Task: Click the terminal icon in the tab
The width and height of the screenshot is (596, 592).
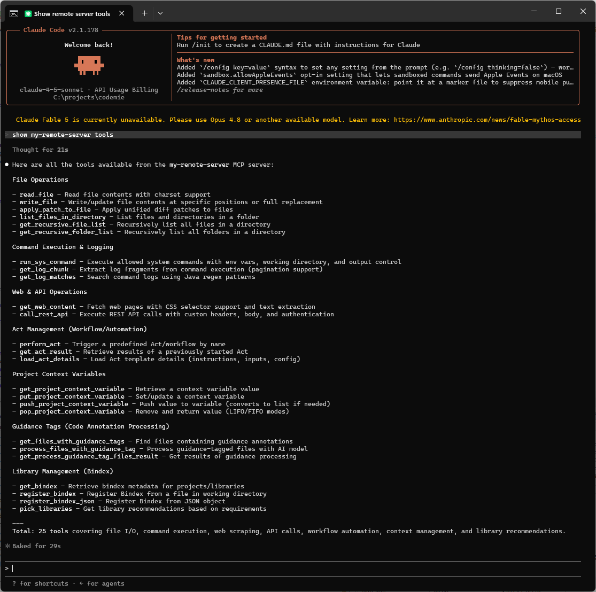Action: 14,14
